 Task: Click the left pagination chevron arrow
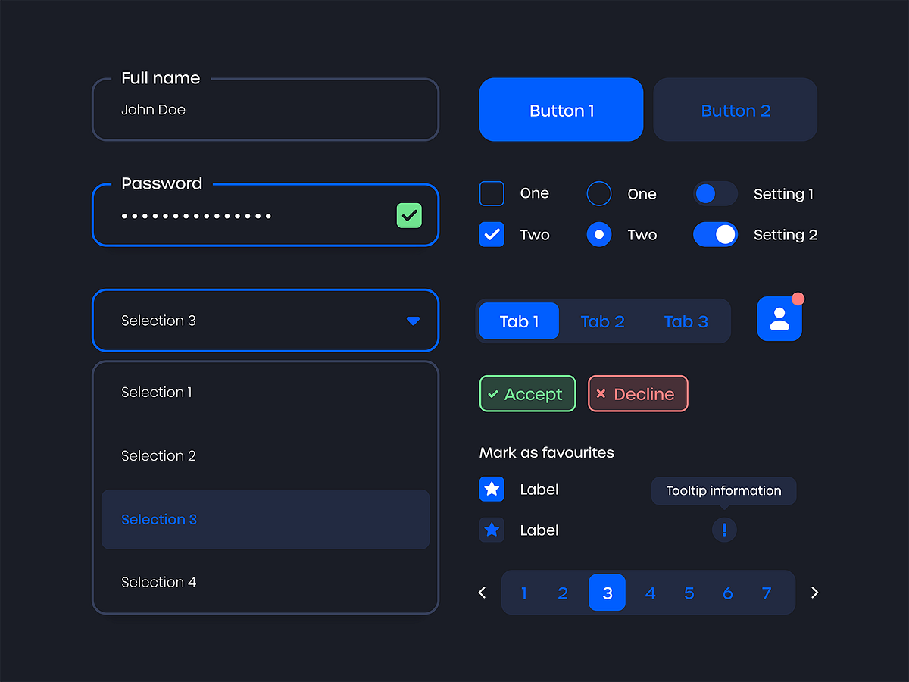[x=483, y=593]
